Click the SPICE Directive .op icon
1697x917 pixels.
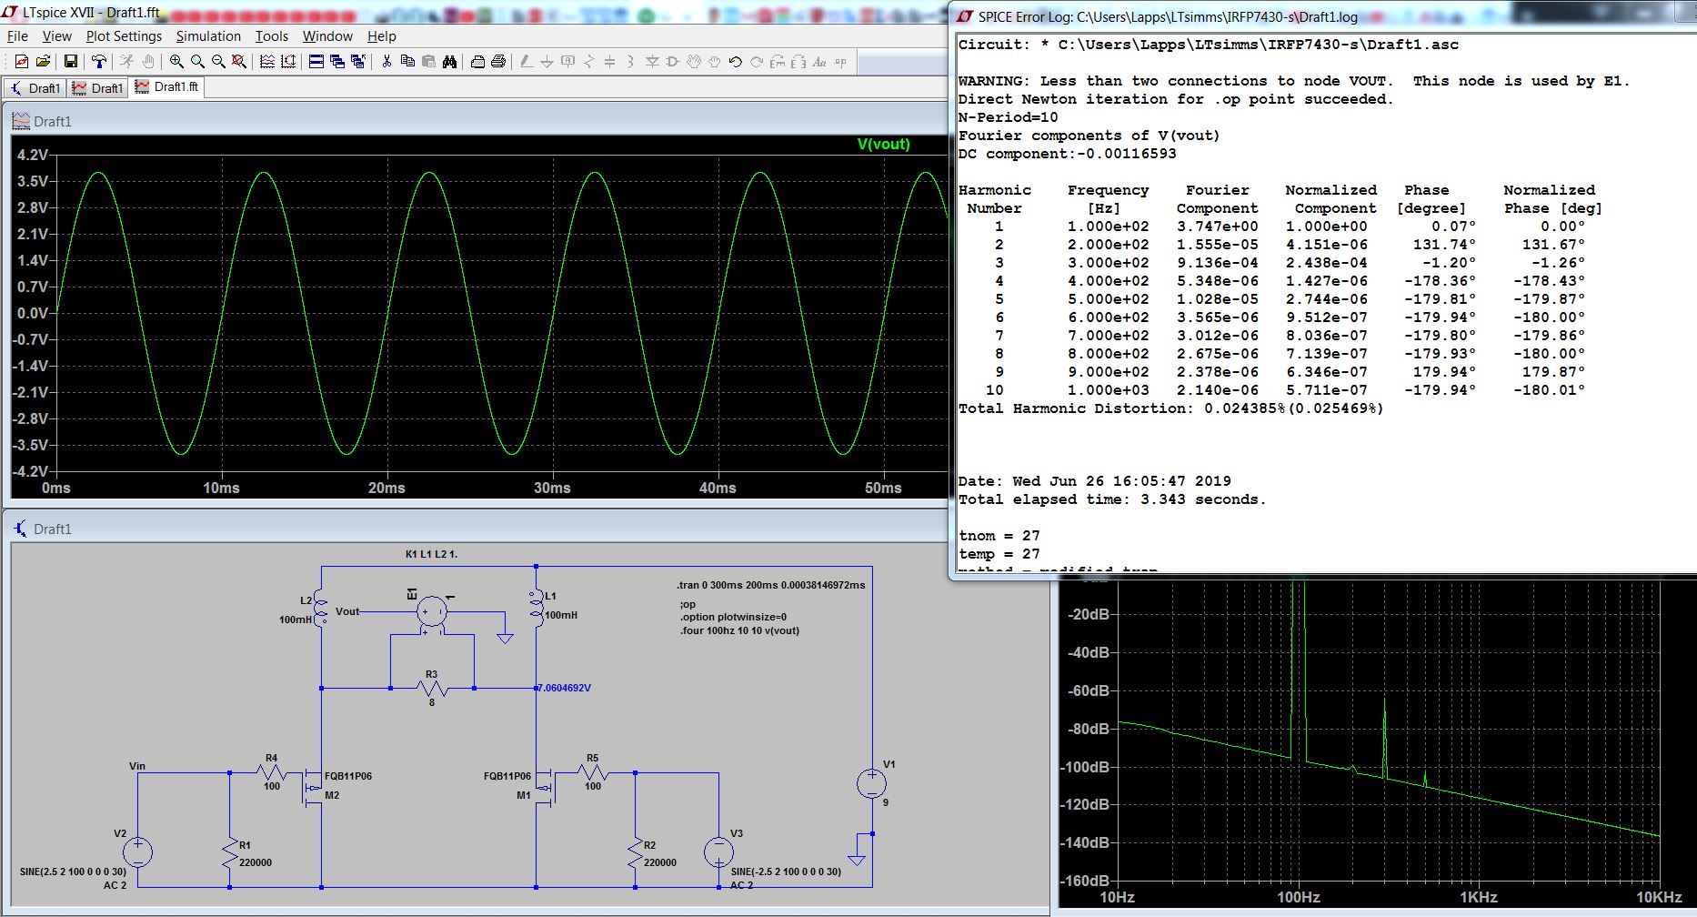click(x=840, y=61)
